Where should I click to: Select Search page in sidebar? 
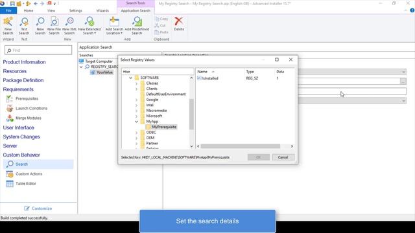[38, 164]
